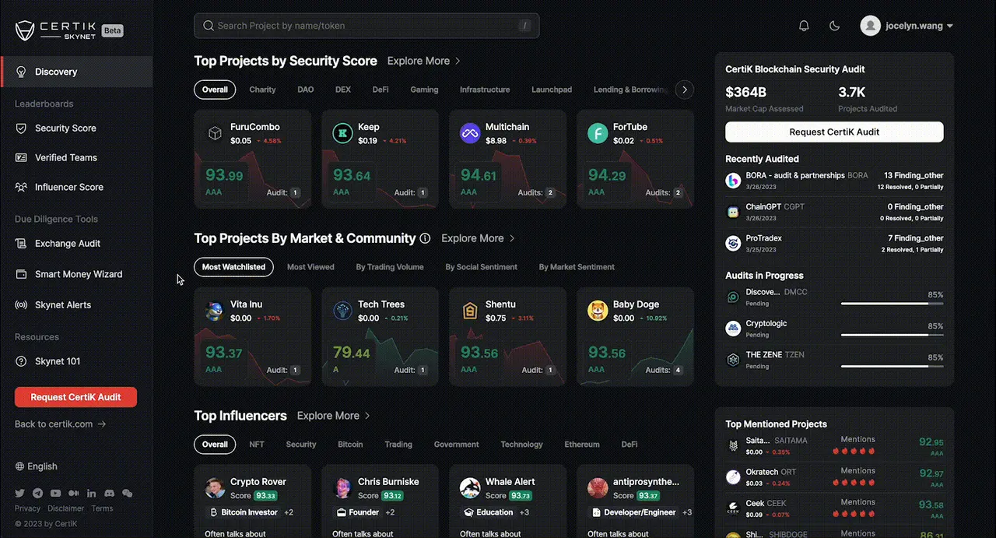Select the DeFi category filter under Security Score
Viewport: 996px width, 538px height.
point(381,90)
